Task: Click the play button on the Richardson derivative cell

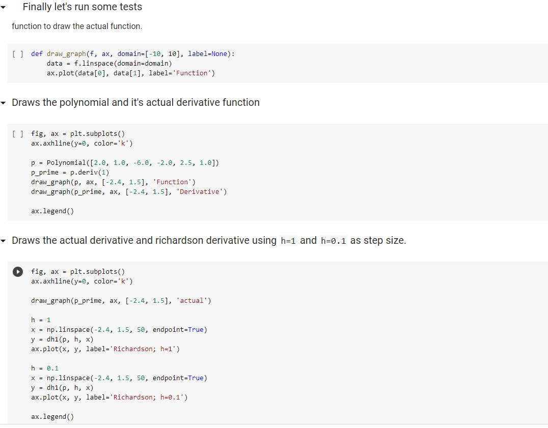Action: point(17,271)
